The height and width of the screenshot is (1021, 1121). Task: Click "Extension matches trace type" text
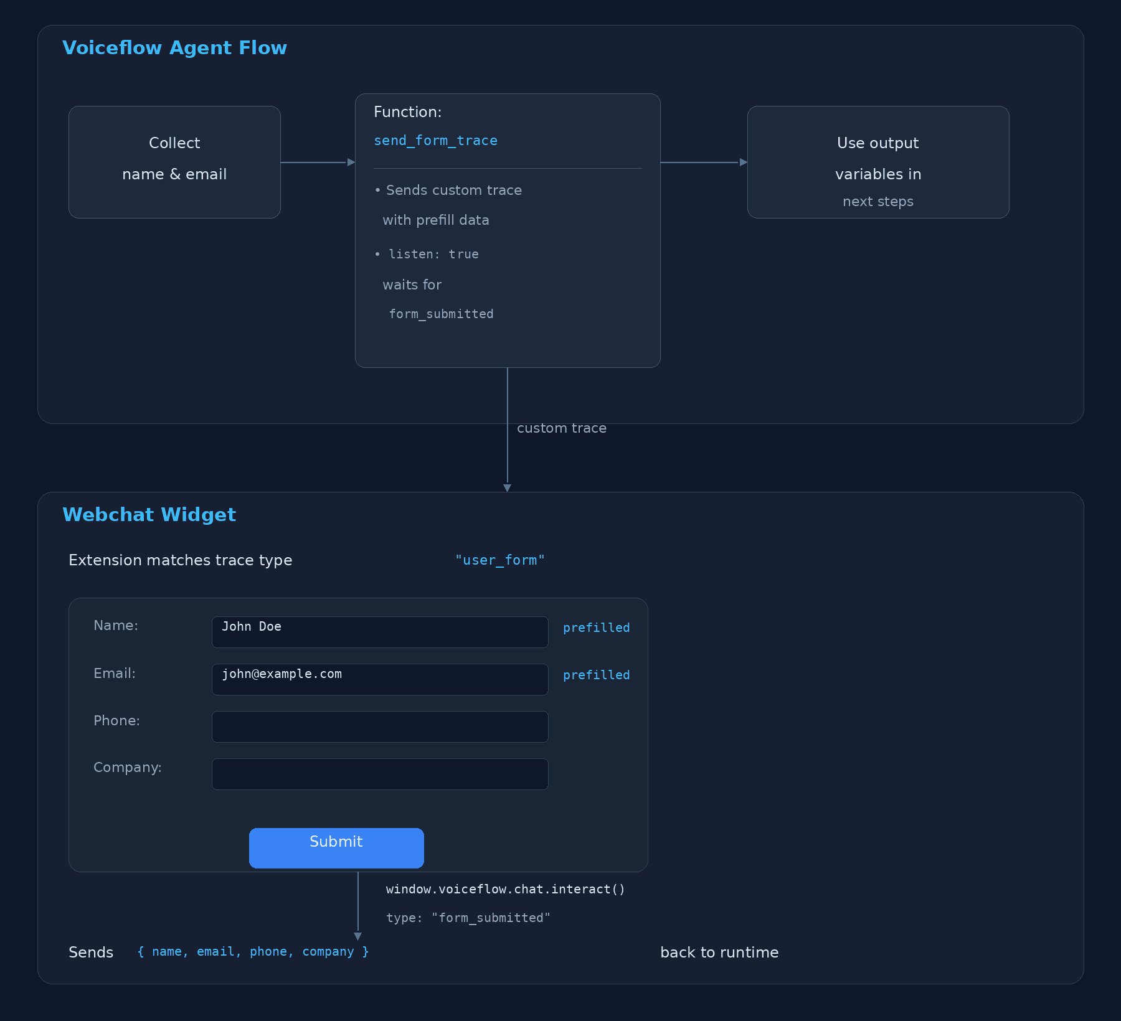click(x=181, y=560)
